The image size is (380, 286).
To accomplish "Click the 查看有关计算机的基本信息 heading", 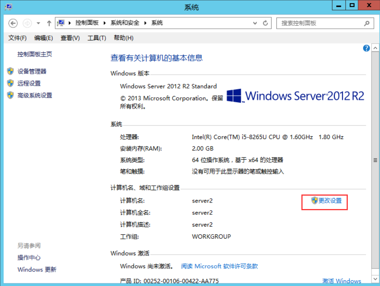I will point(156,58).
